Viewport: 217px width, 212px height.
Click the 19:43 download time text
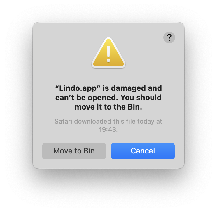coord(108,129)
